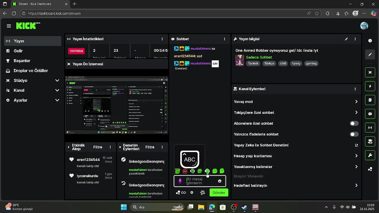Click the pencil icon in the Yayın bilgisi header

click(x=346, y=39)
